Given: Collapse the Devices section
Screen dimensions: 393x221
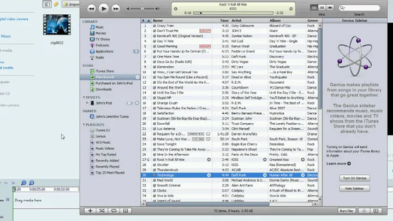Looking at the screenshot, I should [84, 97].
